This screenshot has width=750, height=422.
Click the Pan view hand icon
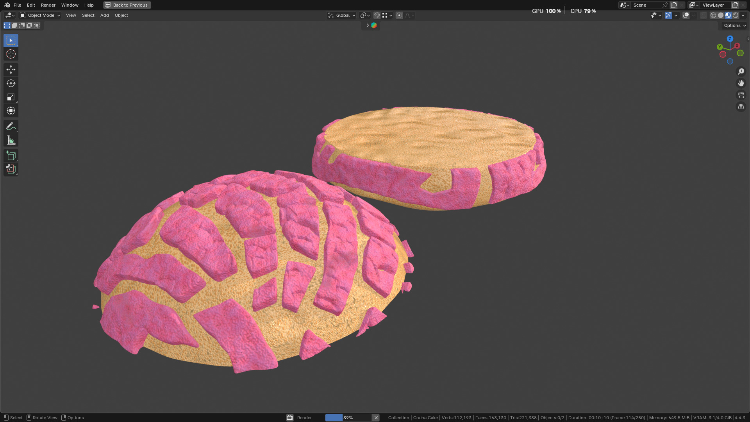coord(741,83)
